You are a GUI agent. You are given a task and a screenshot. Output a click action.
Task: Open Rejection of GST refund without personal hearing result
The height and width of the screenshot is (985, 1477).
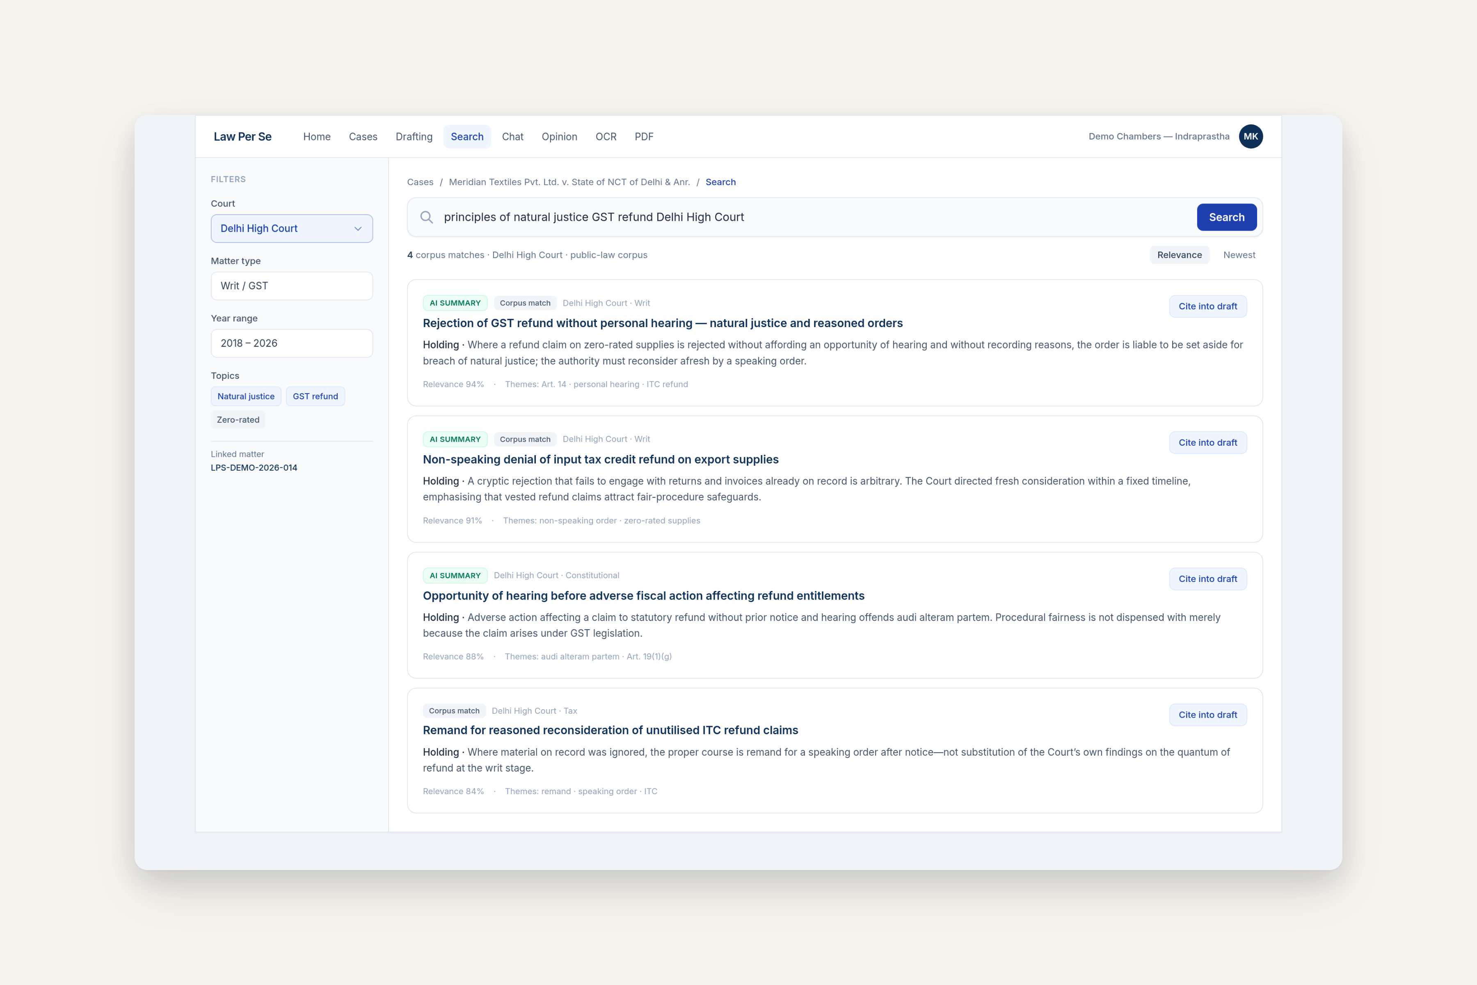pos(663,323)
